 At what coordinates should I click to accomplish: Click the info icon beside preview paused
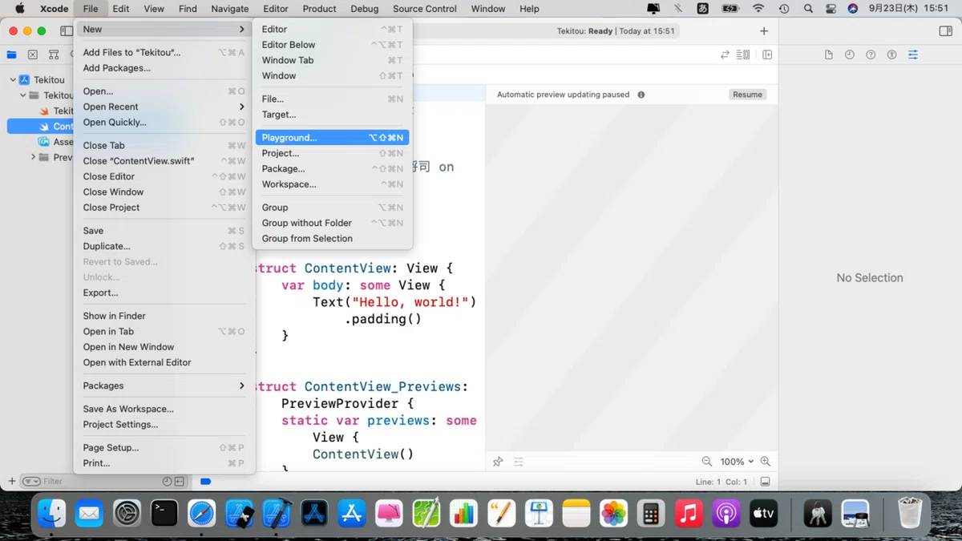[641, 95]
